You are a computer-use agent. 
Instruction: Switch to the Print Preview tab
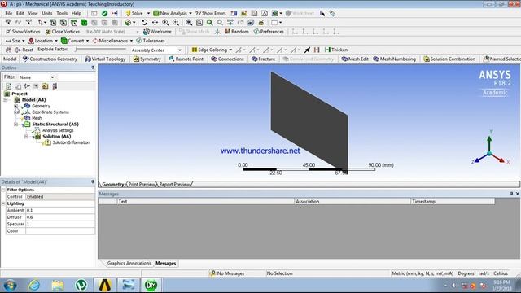click(x=142, y=184)
